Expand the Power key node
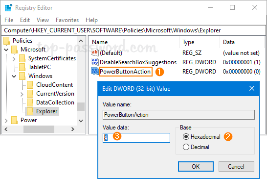267x179 pixels. [6, 121]
